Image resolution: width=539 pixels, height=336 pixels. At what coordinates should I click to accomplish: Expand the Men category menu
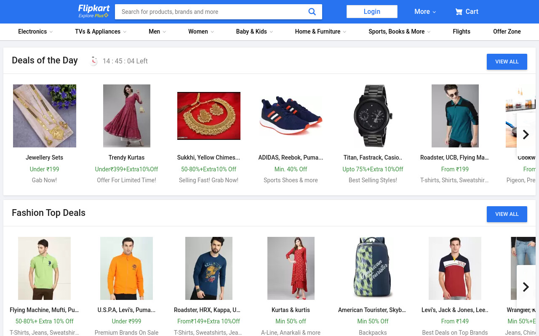tap(157, 31)
